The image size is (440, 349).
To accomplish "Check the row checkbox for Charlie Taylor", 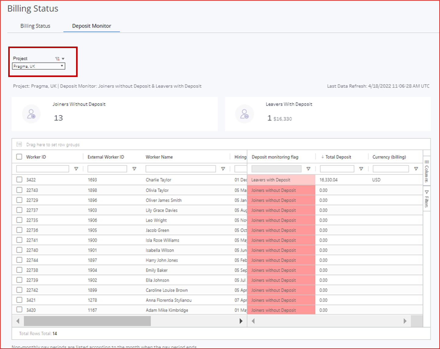I will (19, 180).
